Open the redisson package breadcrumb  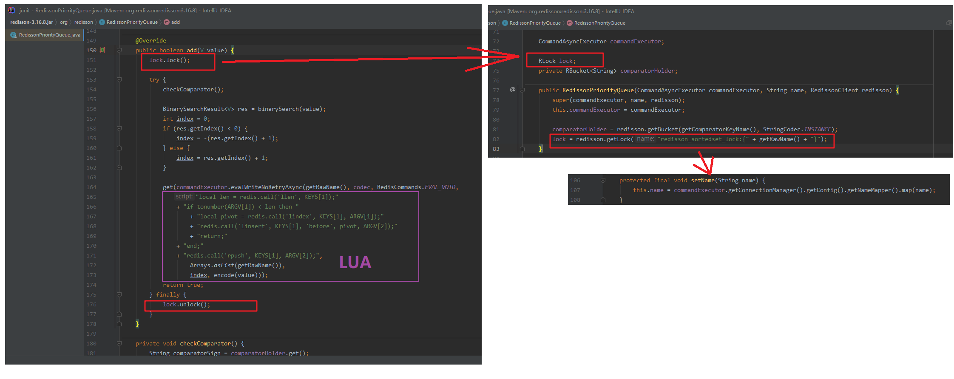pyautogui.click(x=83, y=22)
